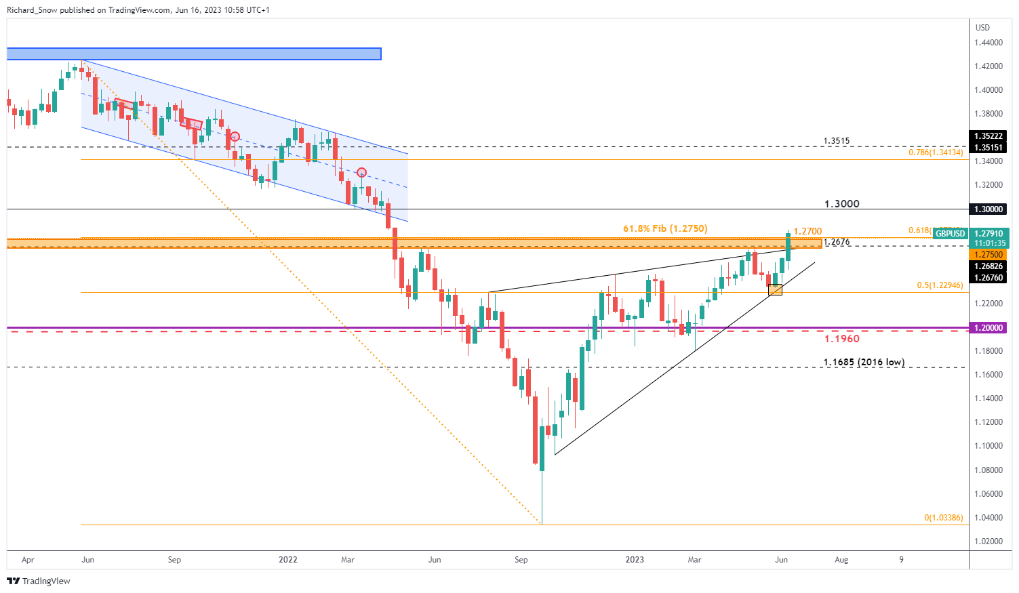Click the 61.8% Fib (1.2750) annotation
This screenshot has height=593, width=1019.
pyautogui.click(x=665, y=228)
